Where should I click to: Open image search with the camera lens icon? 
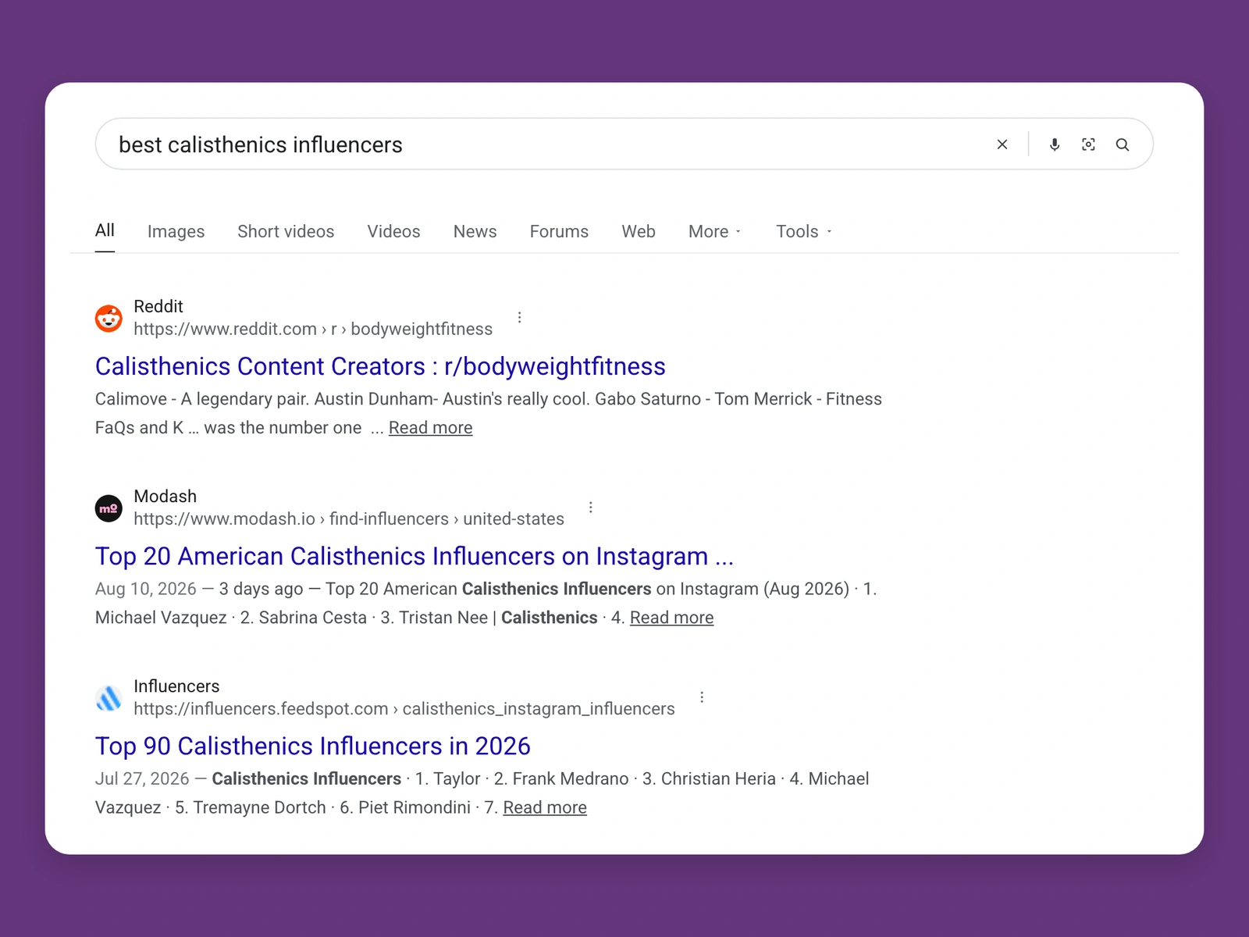coord(1088,144)
